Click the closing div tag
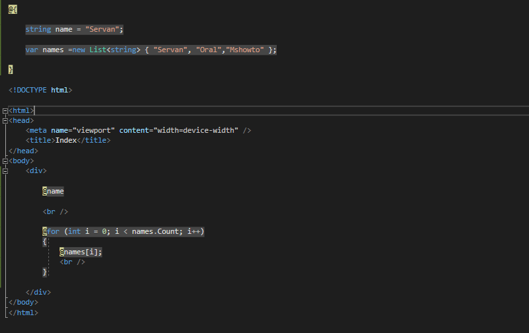The image size is (529, 333). (x=38, y=292)
